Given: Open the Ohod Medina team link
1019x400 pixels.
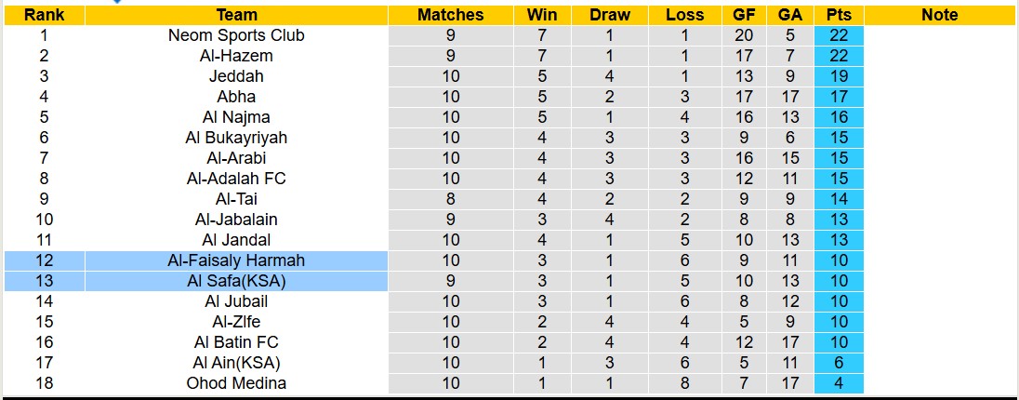Looking at the screenshot, I should pos(236,383).
